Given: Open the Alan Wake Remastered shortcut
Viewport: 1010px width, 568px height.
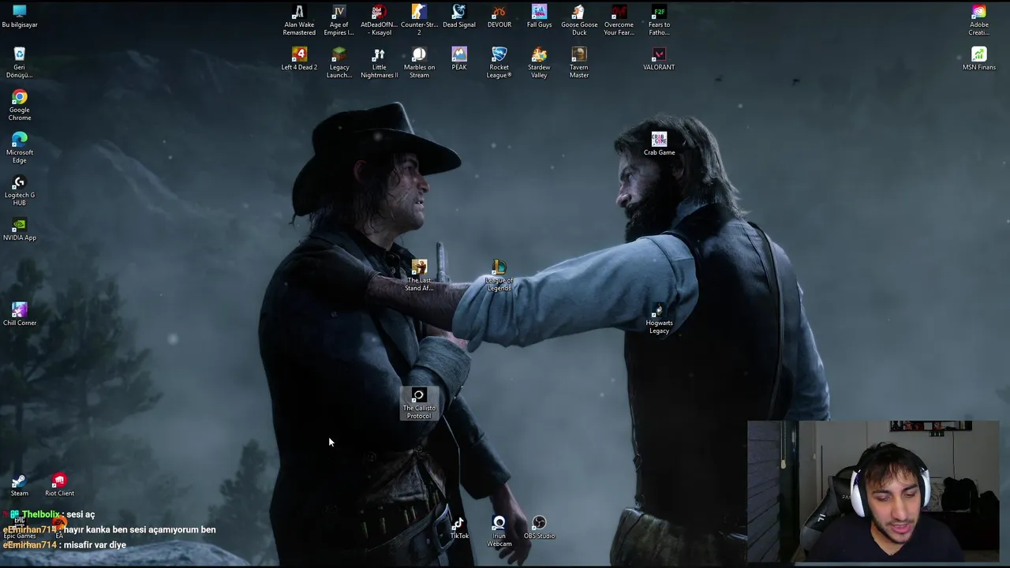Looking at the screenshot, I should click(x=299, y=21).
